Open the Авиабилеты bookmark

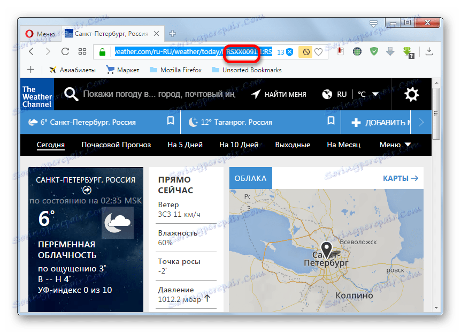click(x=72, y=70)
